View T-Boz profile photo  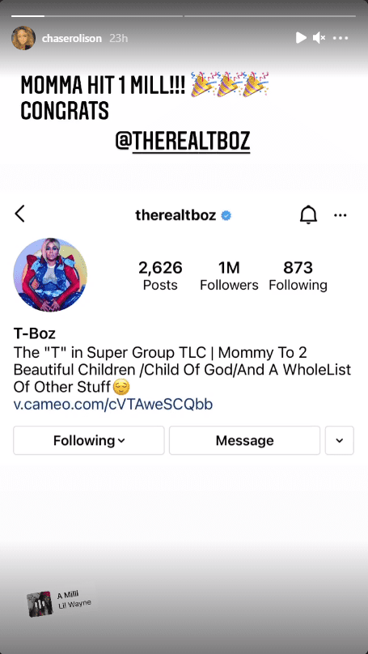pyautogui.click(x=50, y=275)
